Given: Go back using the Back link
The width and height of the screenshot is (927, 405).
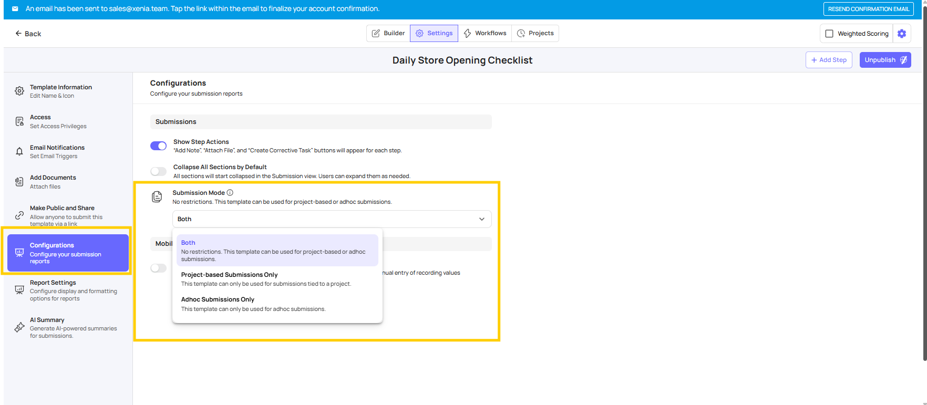Looking at the screenshot, I should tap(28, 34).
